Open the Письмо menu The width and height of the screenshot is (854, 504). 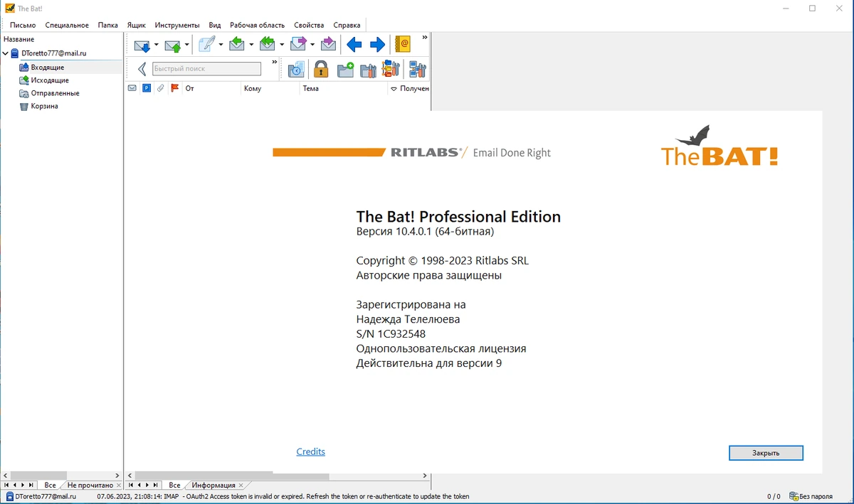(x=23, y=25)
